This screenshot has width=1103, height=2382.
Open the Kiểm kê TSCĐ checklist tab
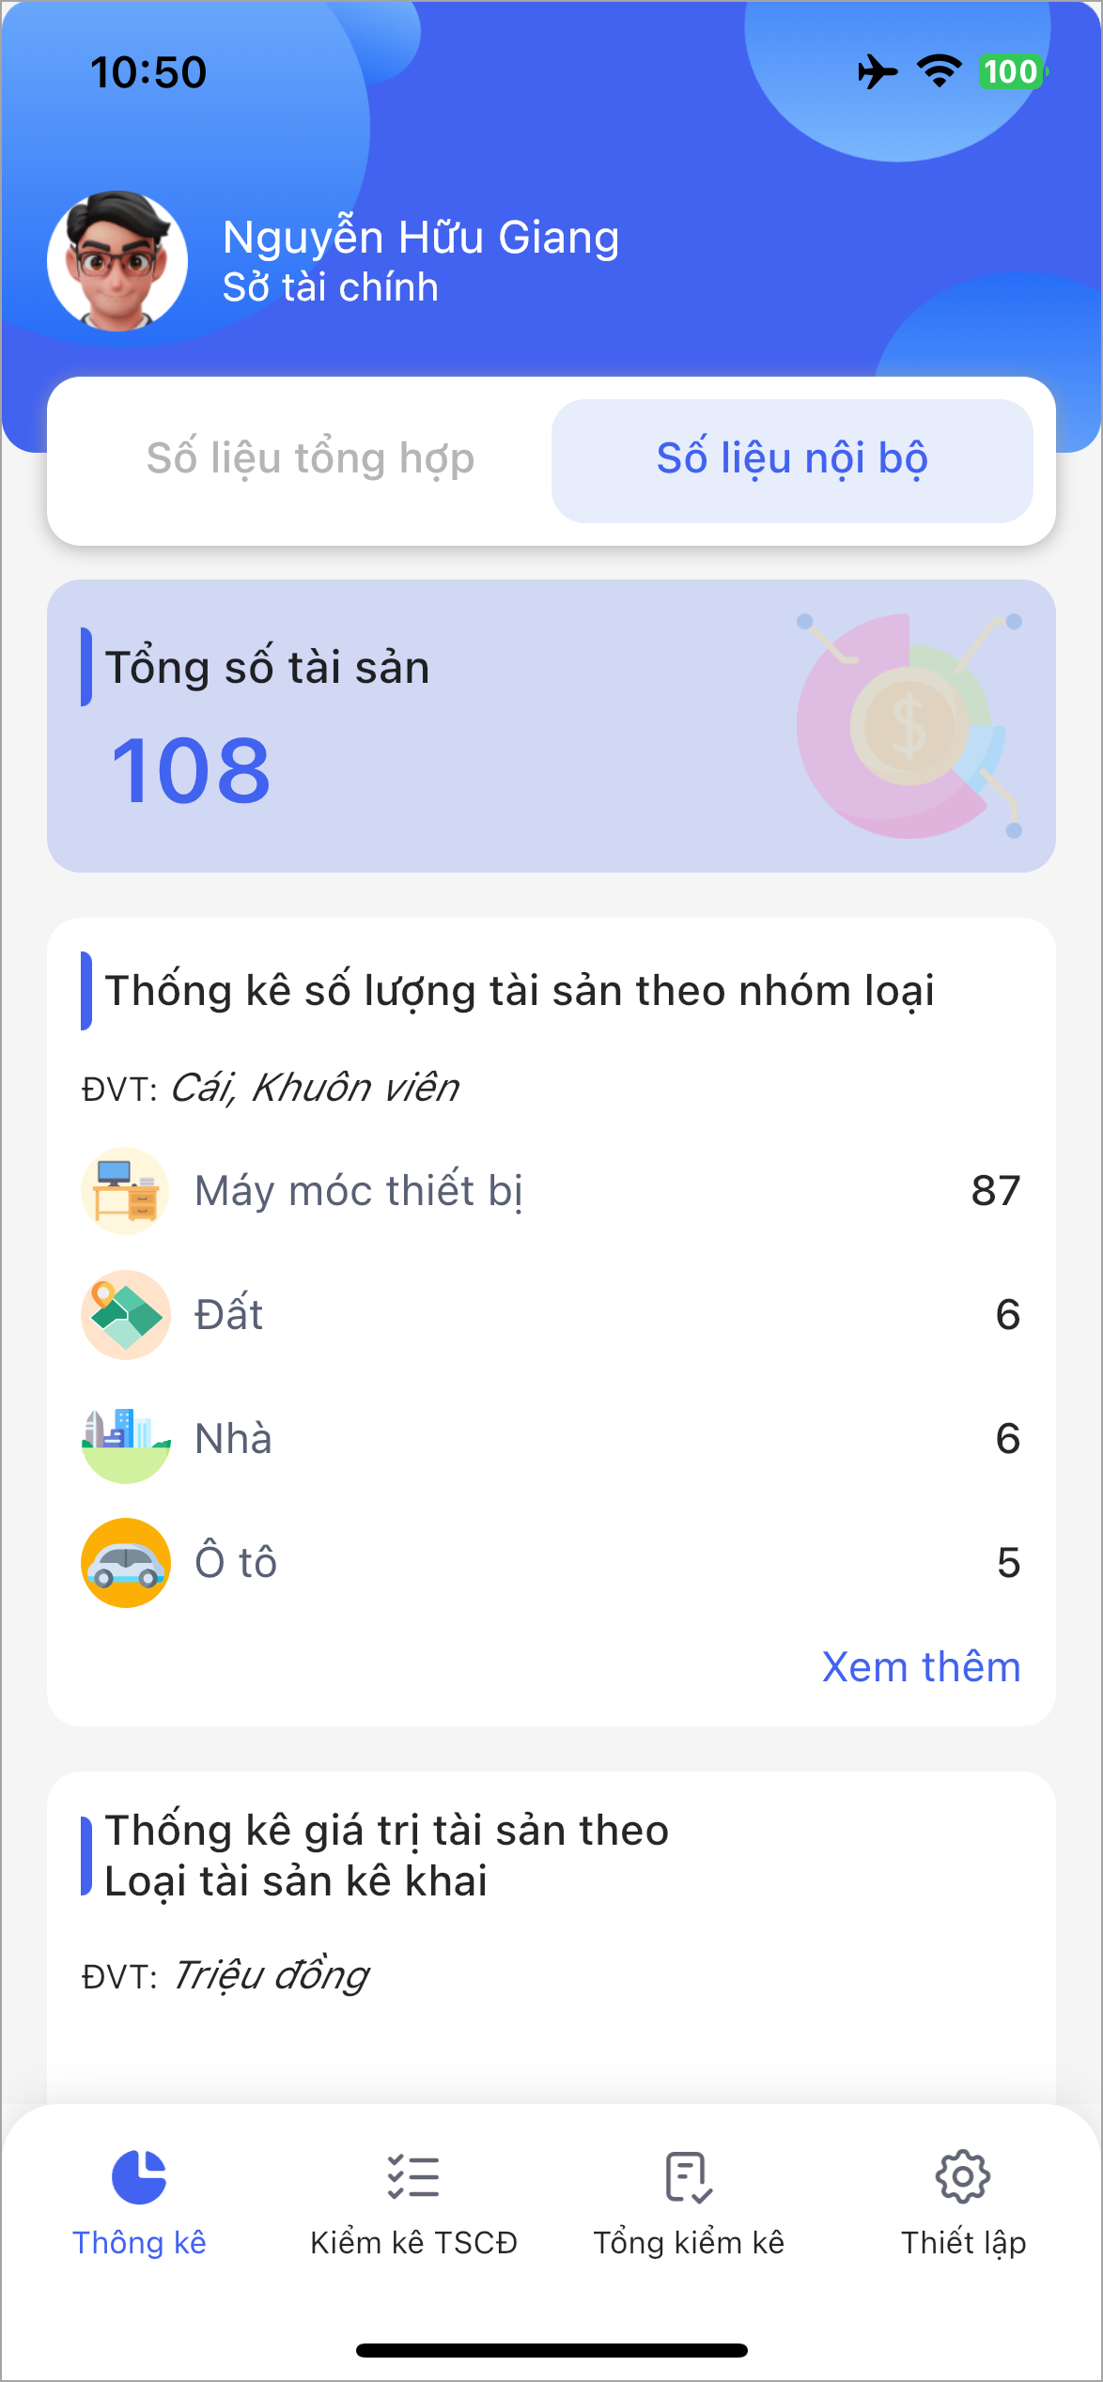click(413, 2177)
